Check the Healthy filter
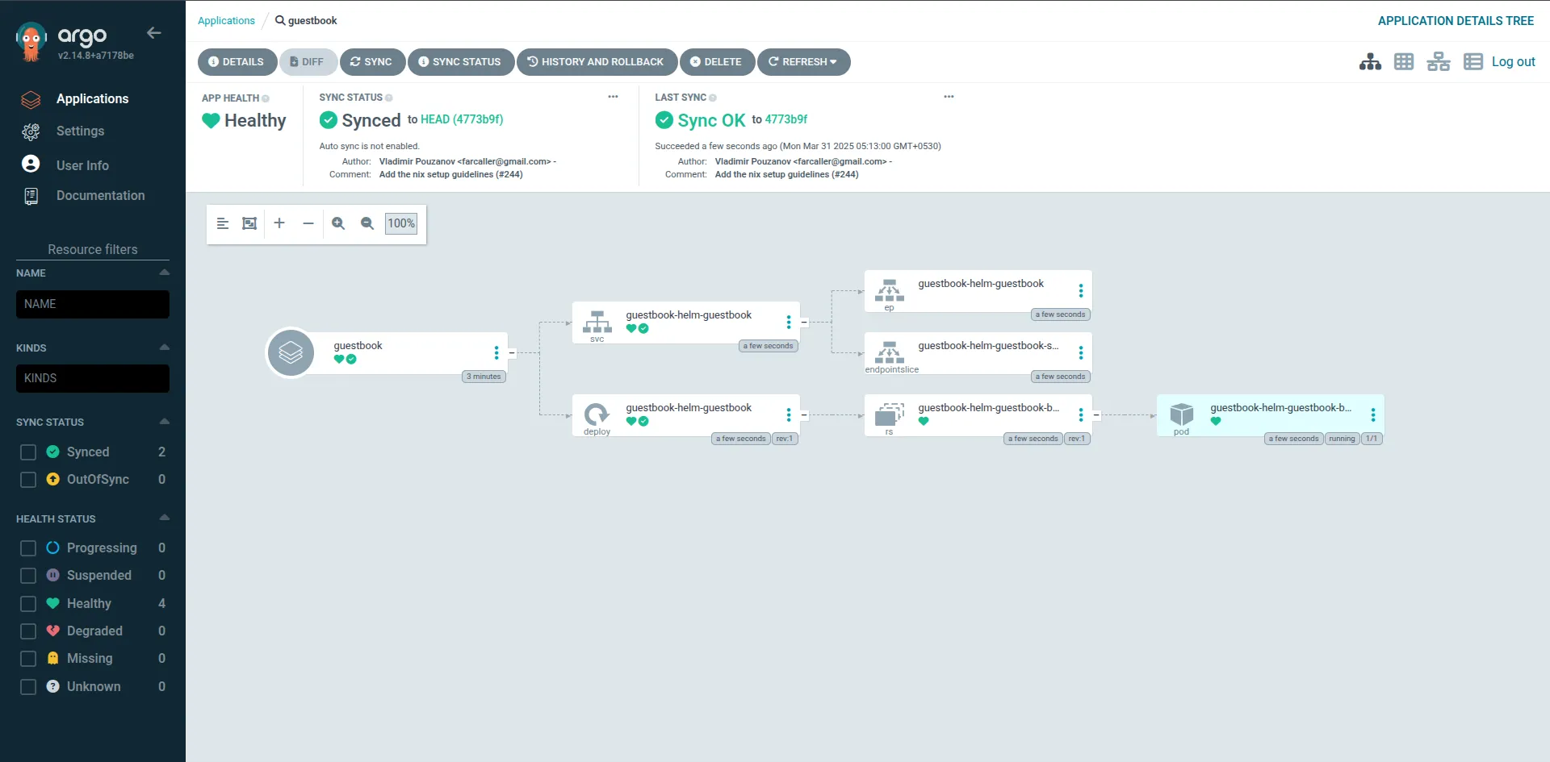1550x762 pixels. (28, 604)
